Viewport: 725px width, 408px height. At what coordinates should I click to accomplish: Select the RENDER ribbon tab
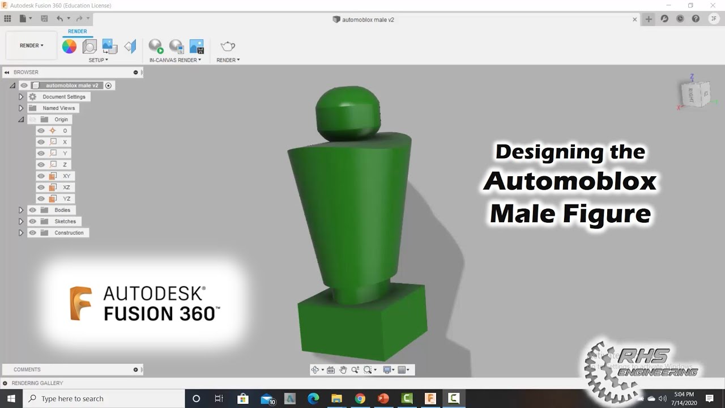click(78, 32)
